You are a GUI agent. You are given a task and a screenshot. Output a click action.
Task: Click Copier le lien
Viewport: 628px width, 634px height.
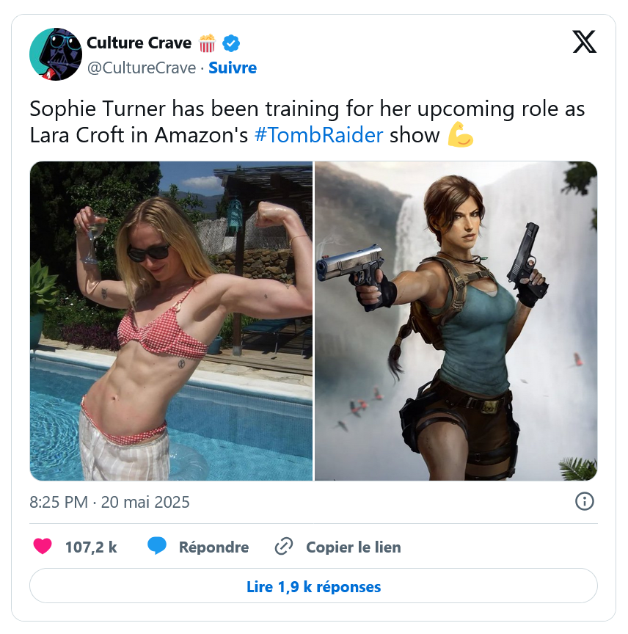coord(354,547)
